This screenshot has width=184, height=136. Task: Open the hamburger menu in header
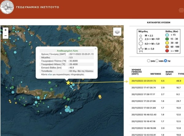(181, 9)
